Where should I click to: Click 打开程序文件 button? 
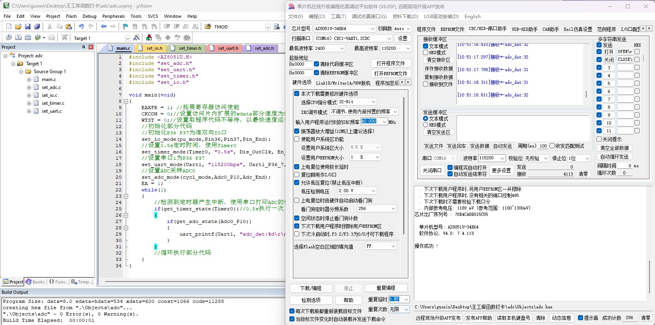pyautogui.click(x=391, y=64)
